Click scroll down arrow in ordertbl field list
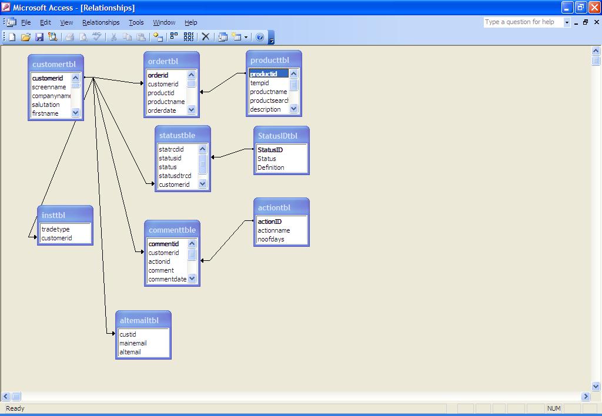 191,110
